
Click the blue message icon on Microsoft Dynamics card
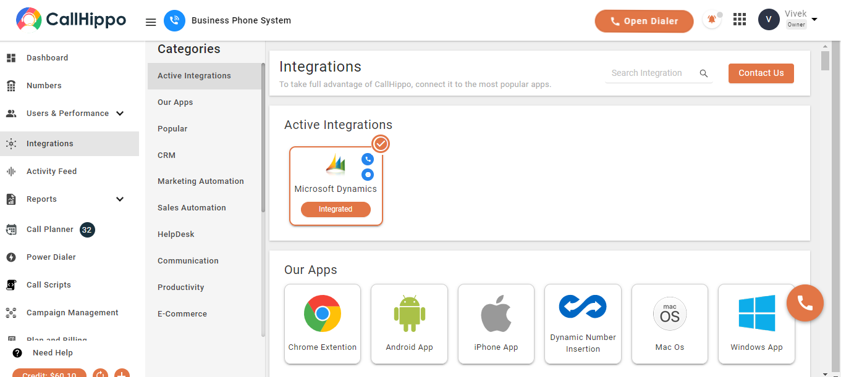(368, 175)
